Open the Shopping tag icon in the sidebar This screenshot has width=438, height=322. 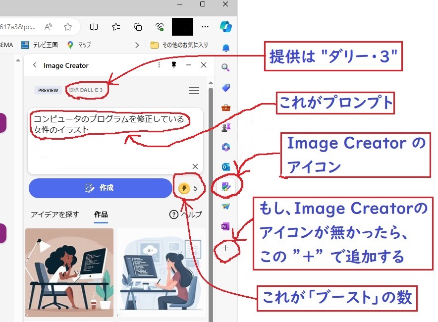tap(226, 87)
